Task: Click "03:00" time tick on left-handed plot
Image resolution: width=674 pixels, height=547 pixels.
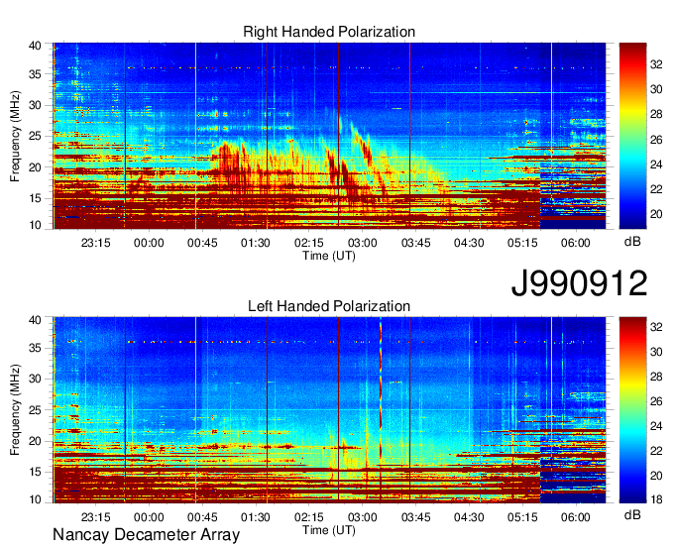Action: click(363, 517)
